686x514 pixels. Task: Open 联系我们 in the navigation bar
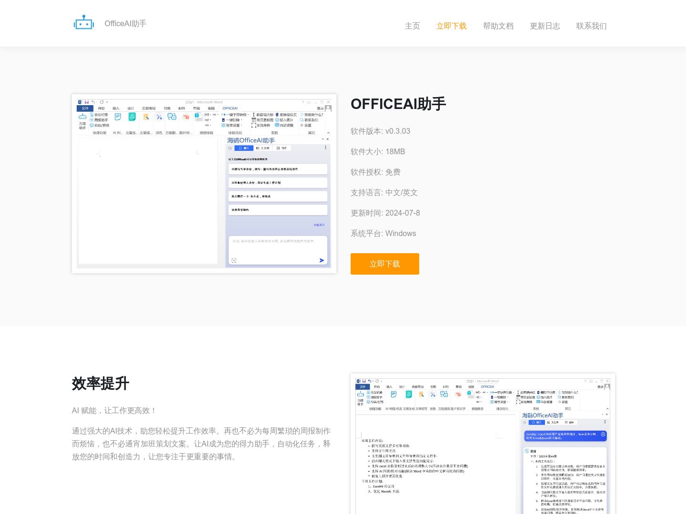[592, 26]
